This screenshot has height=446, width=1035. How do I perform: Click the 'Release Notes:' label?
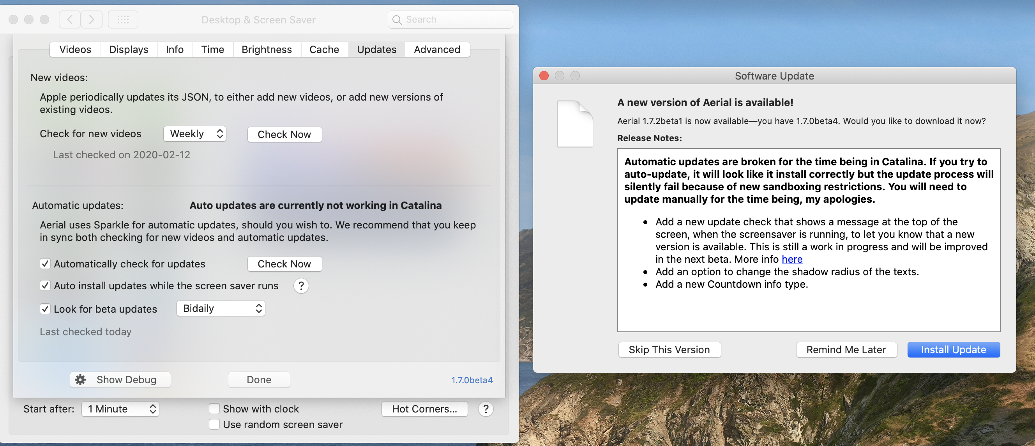pyautogui.click(x=649, y=138)
